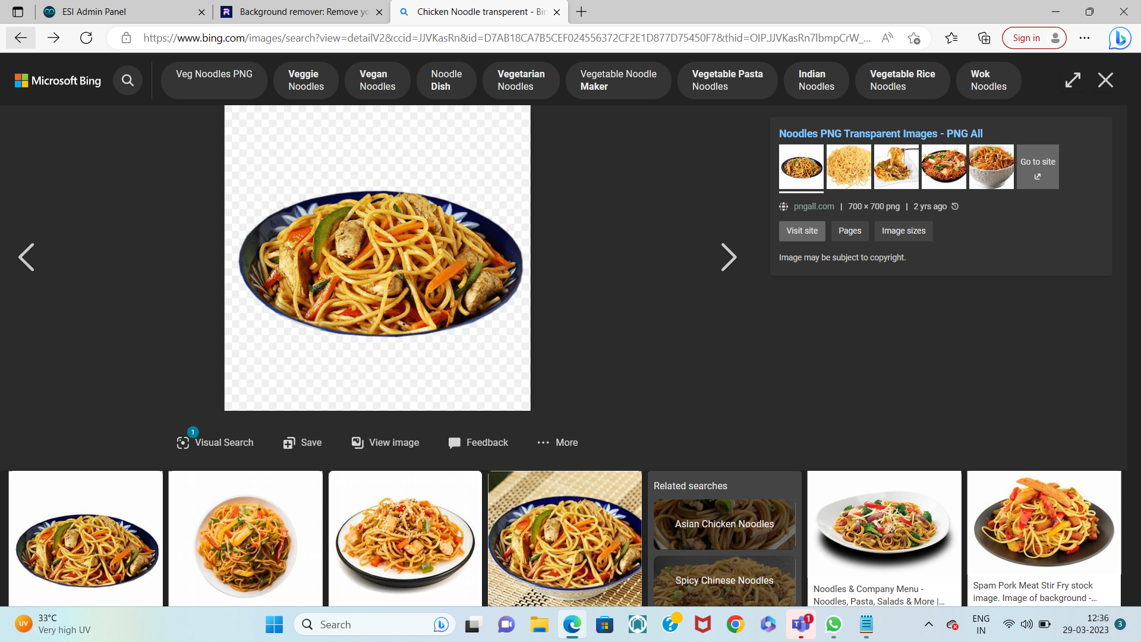Viewport: 1141px width, 642px height.
Task: Open Spam Pork Meat Stir Fry result
Action: click(1044, 538)
